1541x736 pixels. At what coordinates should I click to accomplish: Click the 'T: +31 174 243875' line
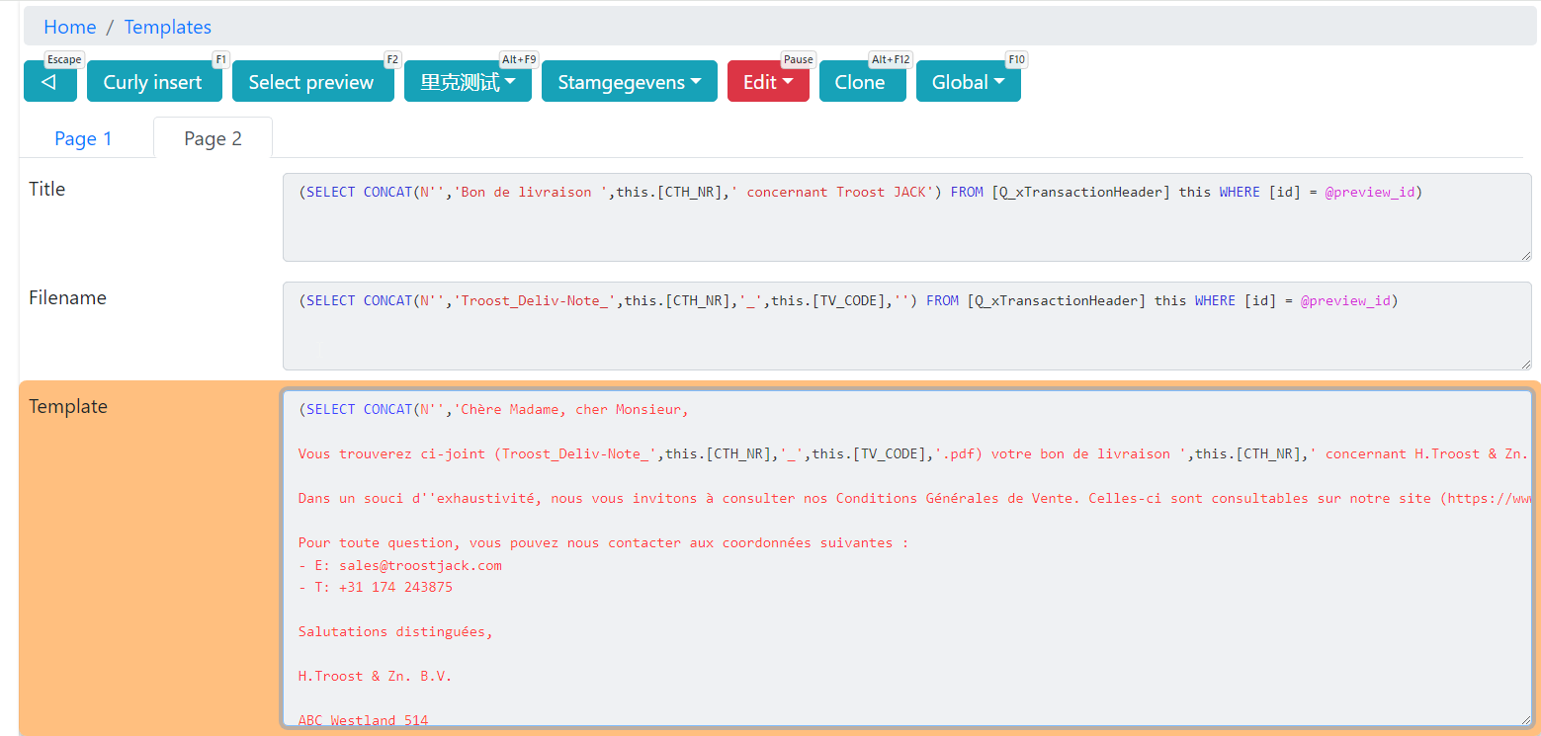(376, 587)
